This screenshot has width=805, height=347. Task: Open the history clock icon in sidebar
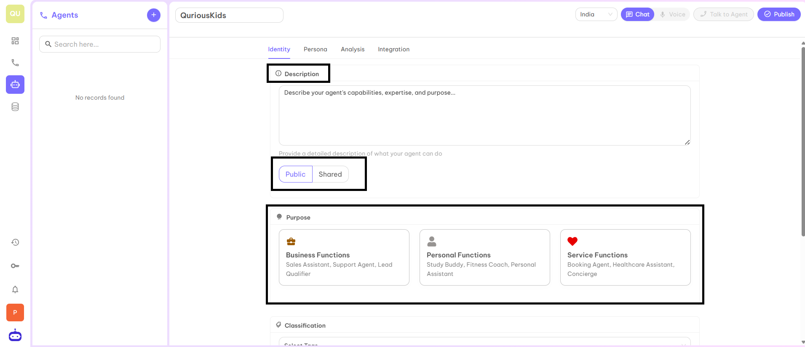click(x=15, y=242)
